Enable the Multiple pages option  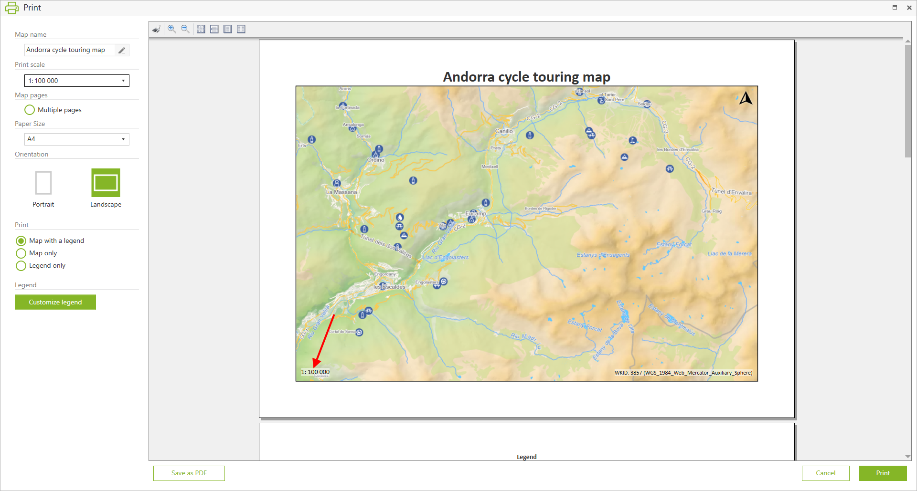pyautogui.click(x=30, y=110)
